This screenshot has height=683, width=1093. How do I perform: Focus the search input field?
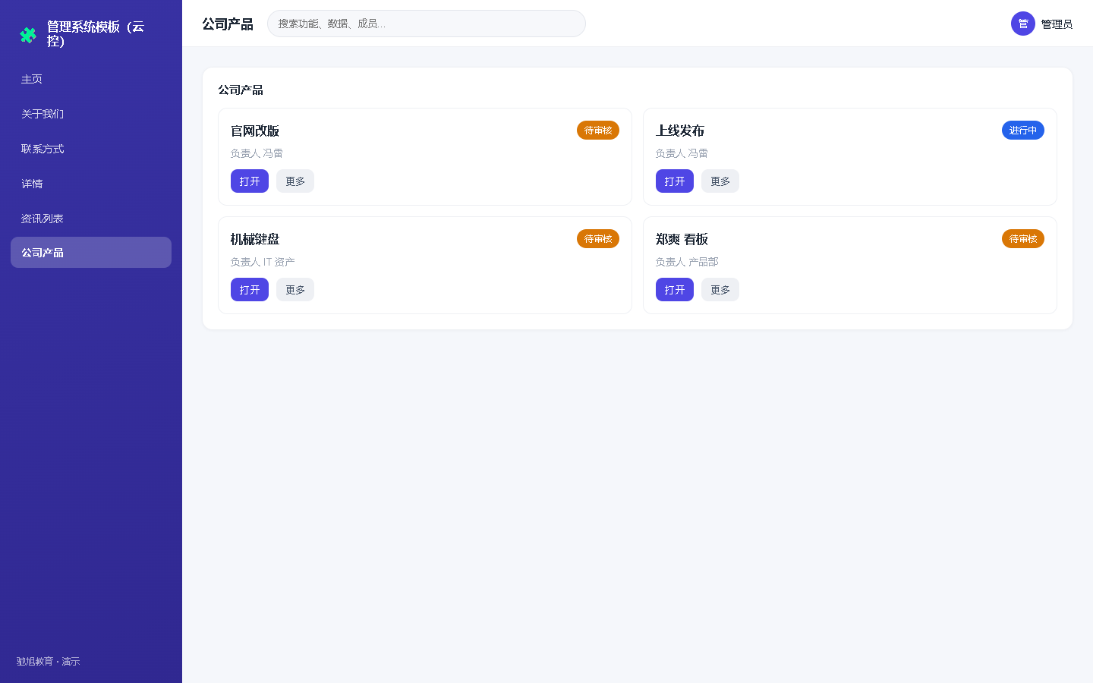(427, 24)
